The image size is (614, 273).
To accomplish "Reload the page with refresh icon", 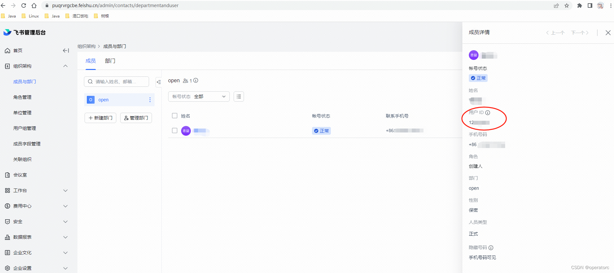I will point(24,6).
